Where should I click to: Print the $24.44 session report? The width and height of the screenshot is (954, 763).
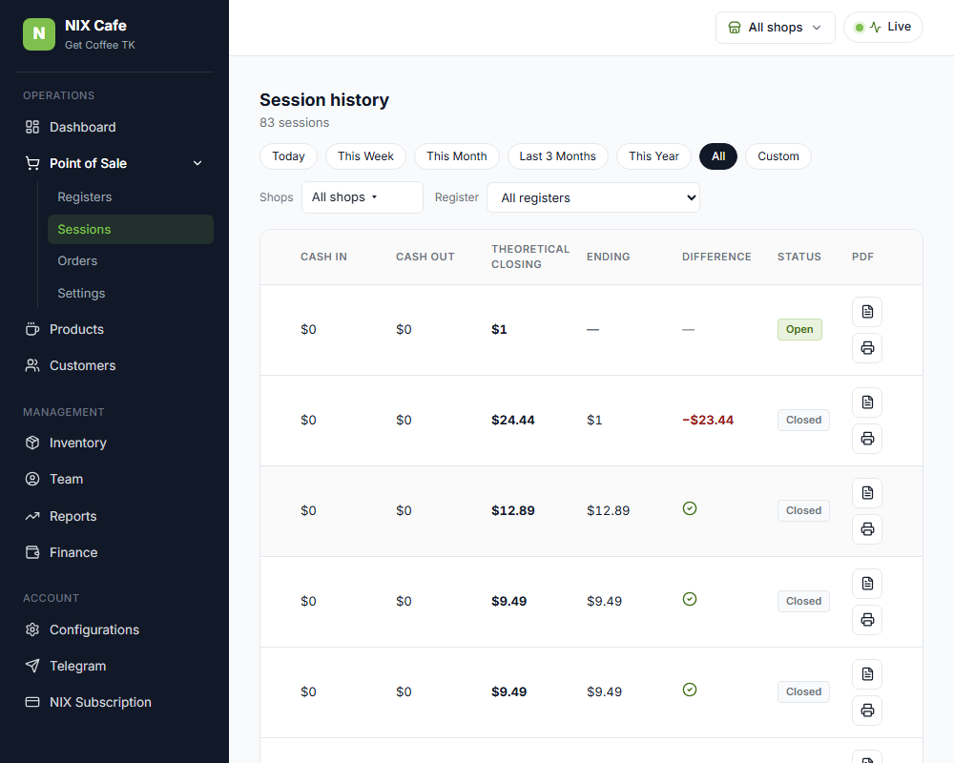pyautogui.click(x=867, y=439)
